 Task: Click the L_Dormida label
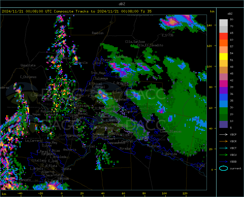[x=169, y=154]
